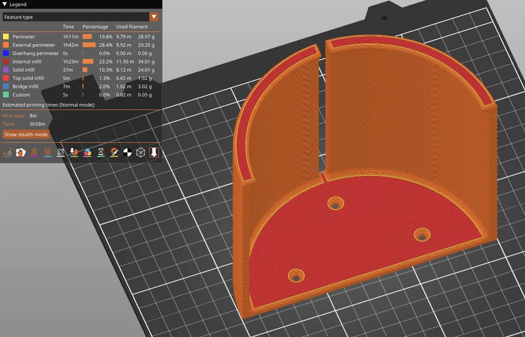Toggle deretractions visibility icon

point(47,153)
